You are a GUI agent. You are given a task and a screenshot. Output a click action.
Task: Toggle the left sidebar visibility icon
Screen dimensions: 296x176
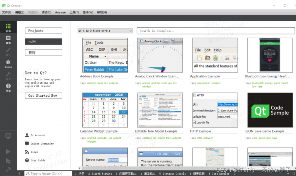(20, 173)
